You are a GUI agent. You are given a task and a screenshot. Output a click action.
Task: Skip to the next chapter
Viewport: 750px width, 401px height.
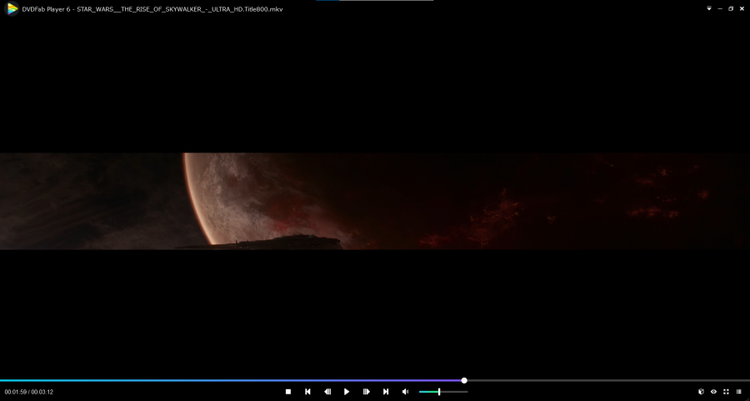click(x=386, y=392)
